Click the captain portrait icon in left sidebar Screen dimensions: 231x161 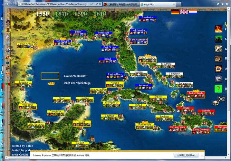click(8, 23)
